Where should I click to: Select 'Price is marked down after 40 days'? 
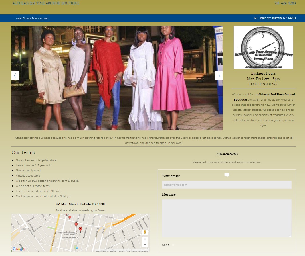pos(38,191)
